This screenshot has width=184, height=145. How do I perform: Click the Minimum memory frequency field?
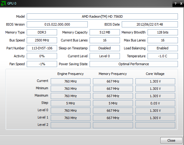(113, 89)
